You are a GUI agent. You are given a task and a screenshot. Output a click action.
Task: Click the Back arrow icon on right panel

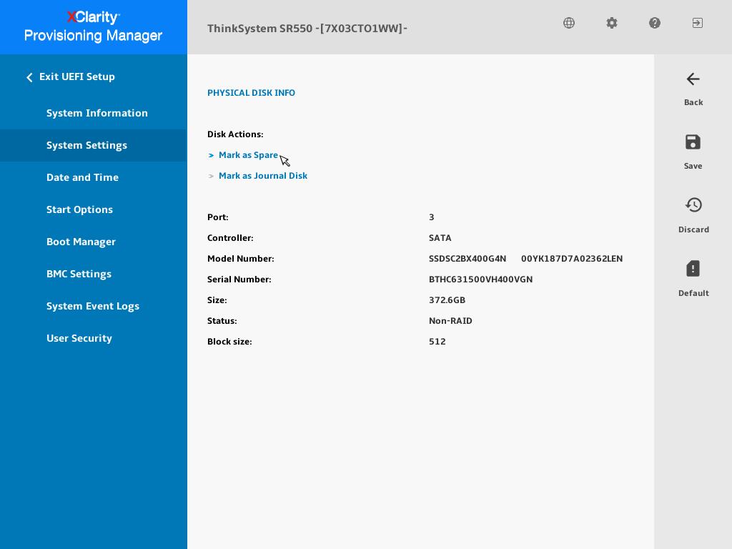(693, 79)
